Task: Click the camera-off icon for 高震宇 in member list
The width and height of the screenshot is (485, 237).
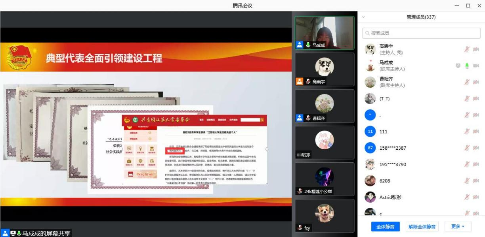Action: (x=476, y=49)
